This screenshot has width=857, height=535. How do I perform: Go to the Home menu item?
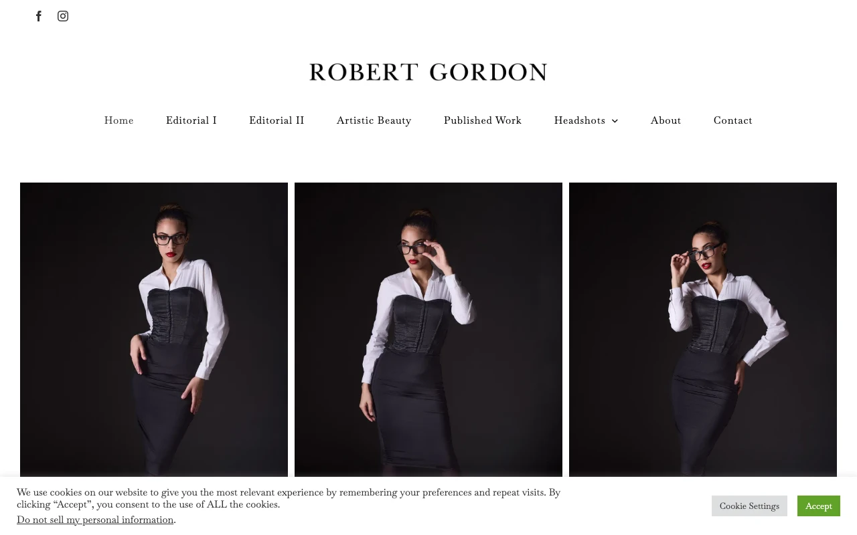pos(119,120)
